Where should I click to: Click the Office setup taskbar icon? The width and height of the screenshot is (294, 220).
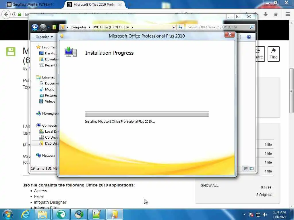(115, 214)
